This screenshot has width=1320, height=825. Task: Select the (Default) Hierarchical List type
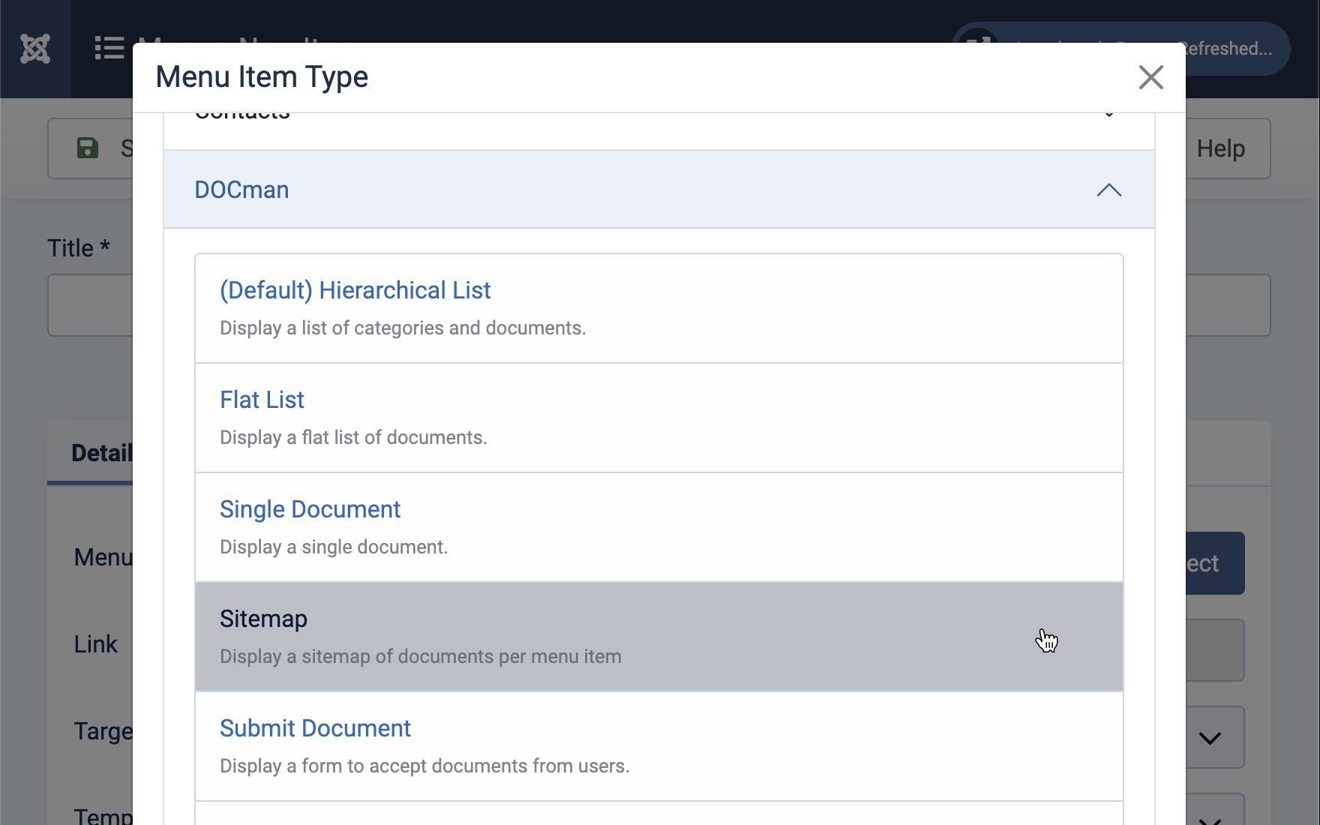[355, 290]
